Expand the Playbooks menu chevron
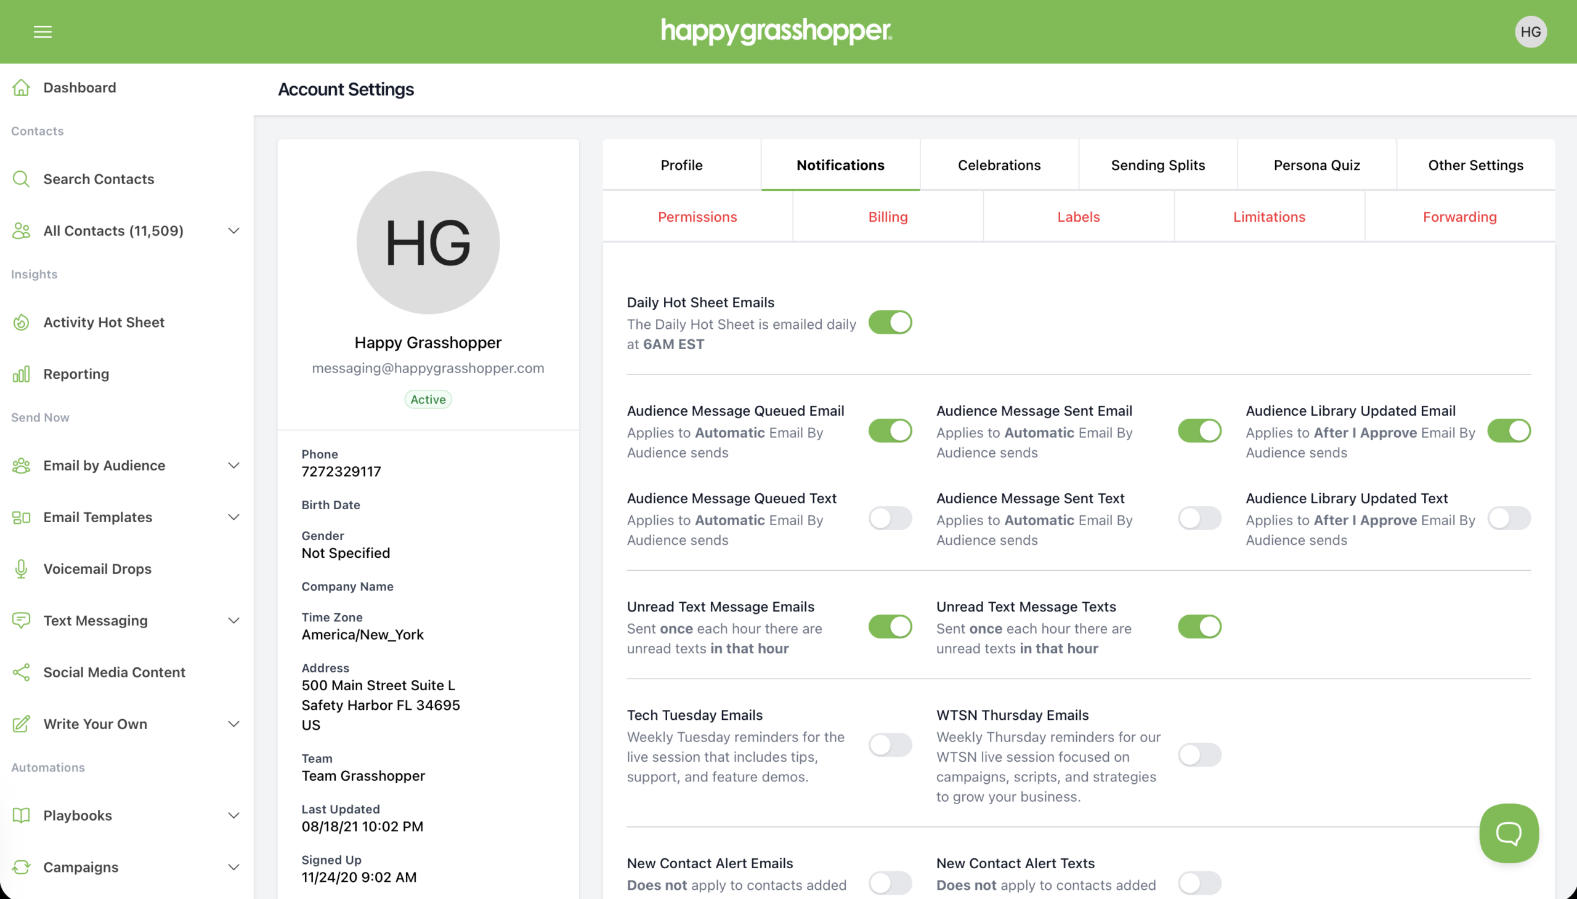This screenshot has height=899, width=1577. point(233,816)
